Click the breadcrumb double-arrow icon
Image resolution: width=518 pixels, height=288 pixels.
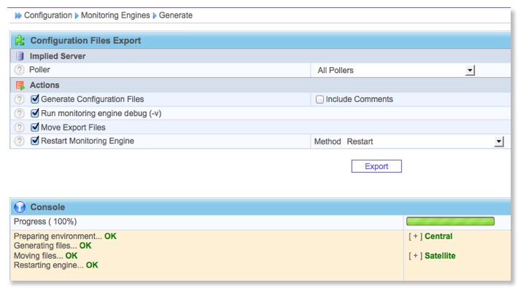[x=18, y=15]
